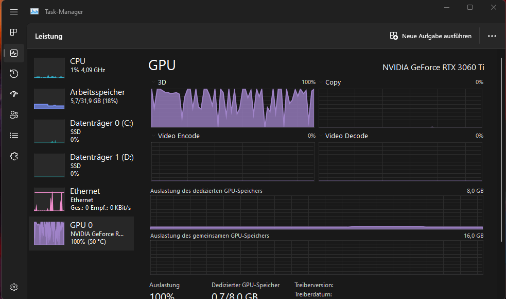506x299 pixels.
Task: Close the Task-Manager window
Action: [494, 7]
